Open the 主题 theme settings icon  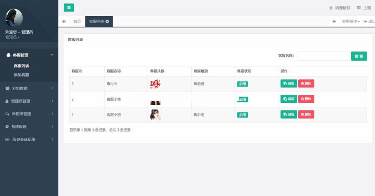(x=358, y=8)
